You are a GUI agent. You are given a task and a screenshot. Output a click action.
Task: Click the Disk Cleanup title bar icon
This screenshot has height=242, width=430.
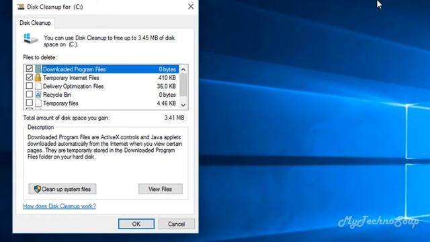21,7
